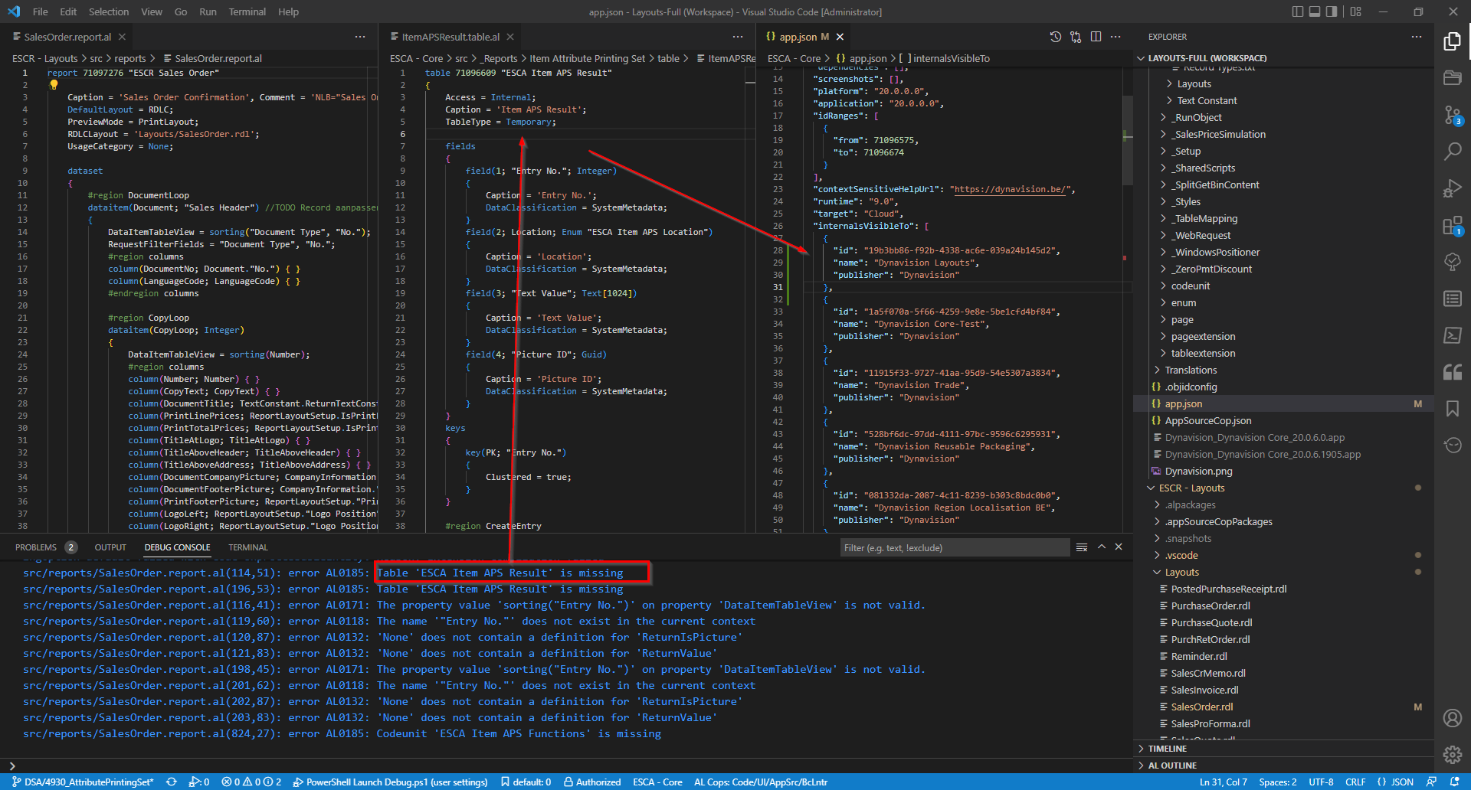
Task: Launch the Run and Debug view
Action: (x=1453, y=188)
